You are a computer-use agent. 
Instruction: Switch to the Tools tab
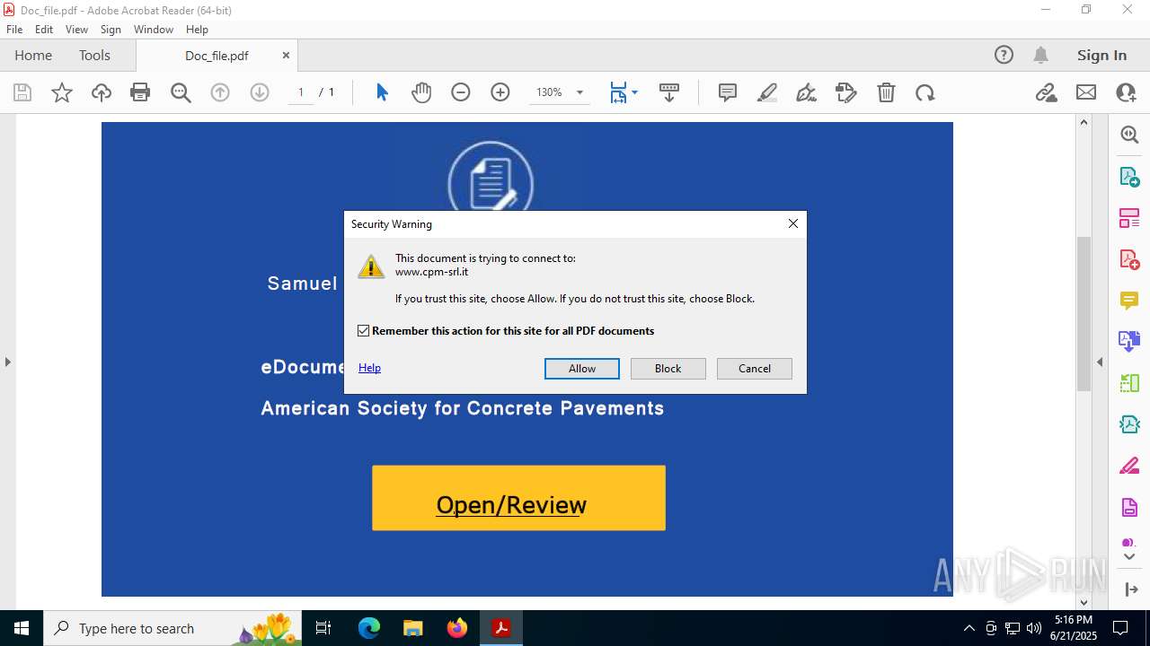94,55
